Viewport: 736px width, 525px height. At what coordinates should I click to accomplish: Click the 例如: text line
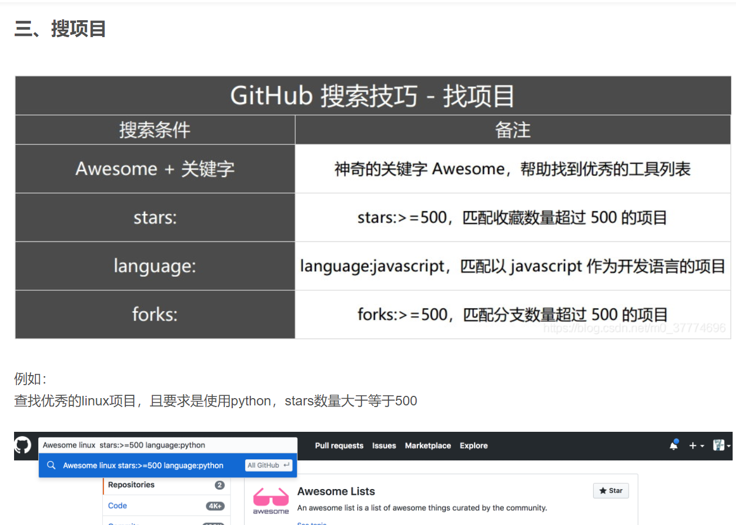coord(30,379)
